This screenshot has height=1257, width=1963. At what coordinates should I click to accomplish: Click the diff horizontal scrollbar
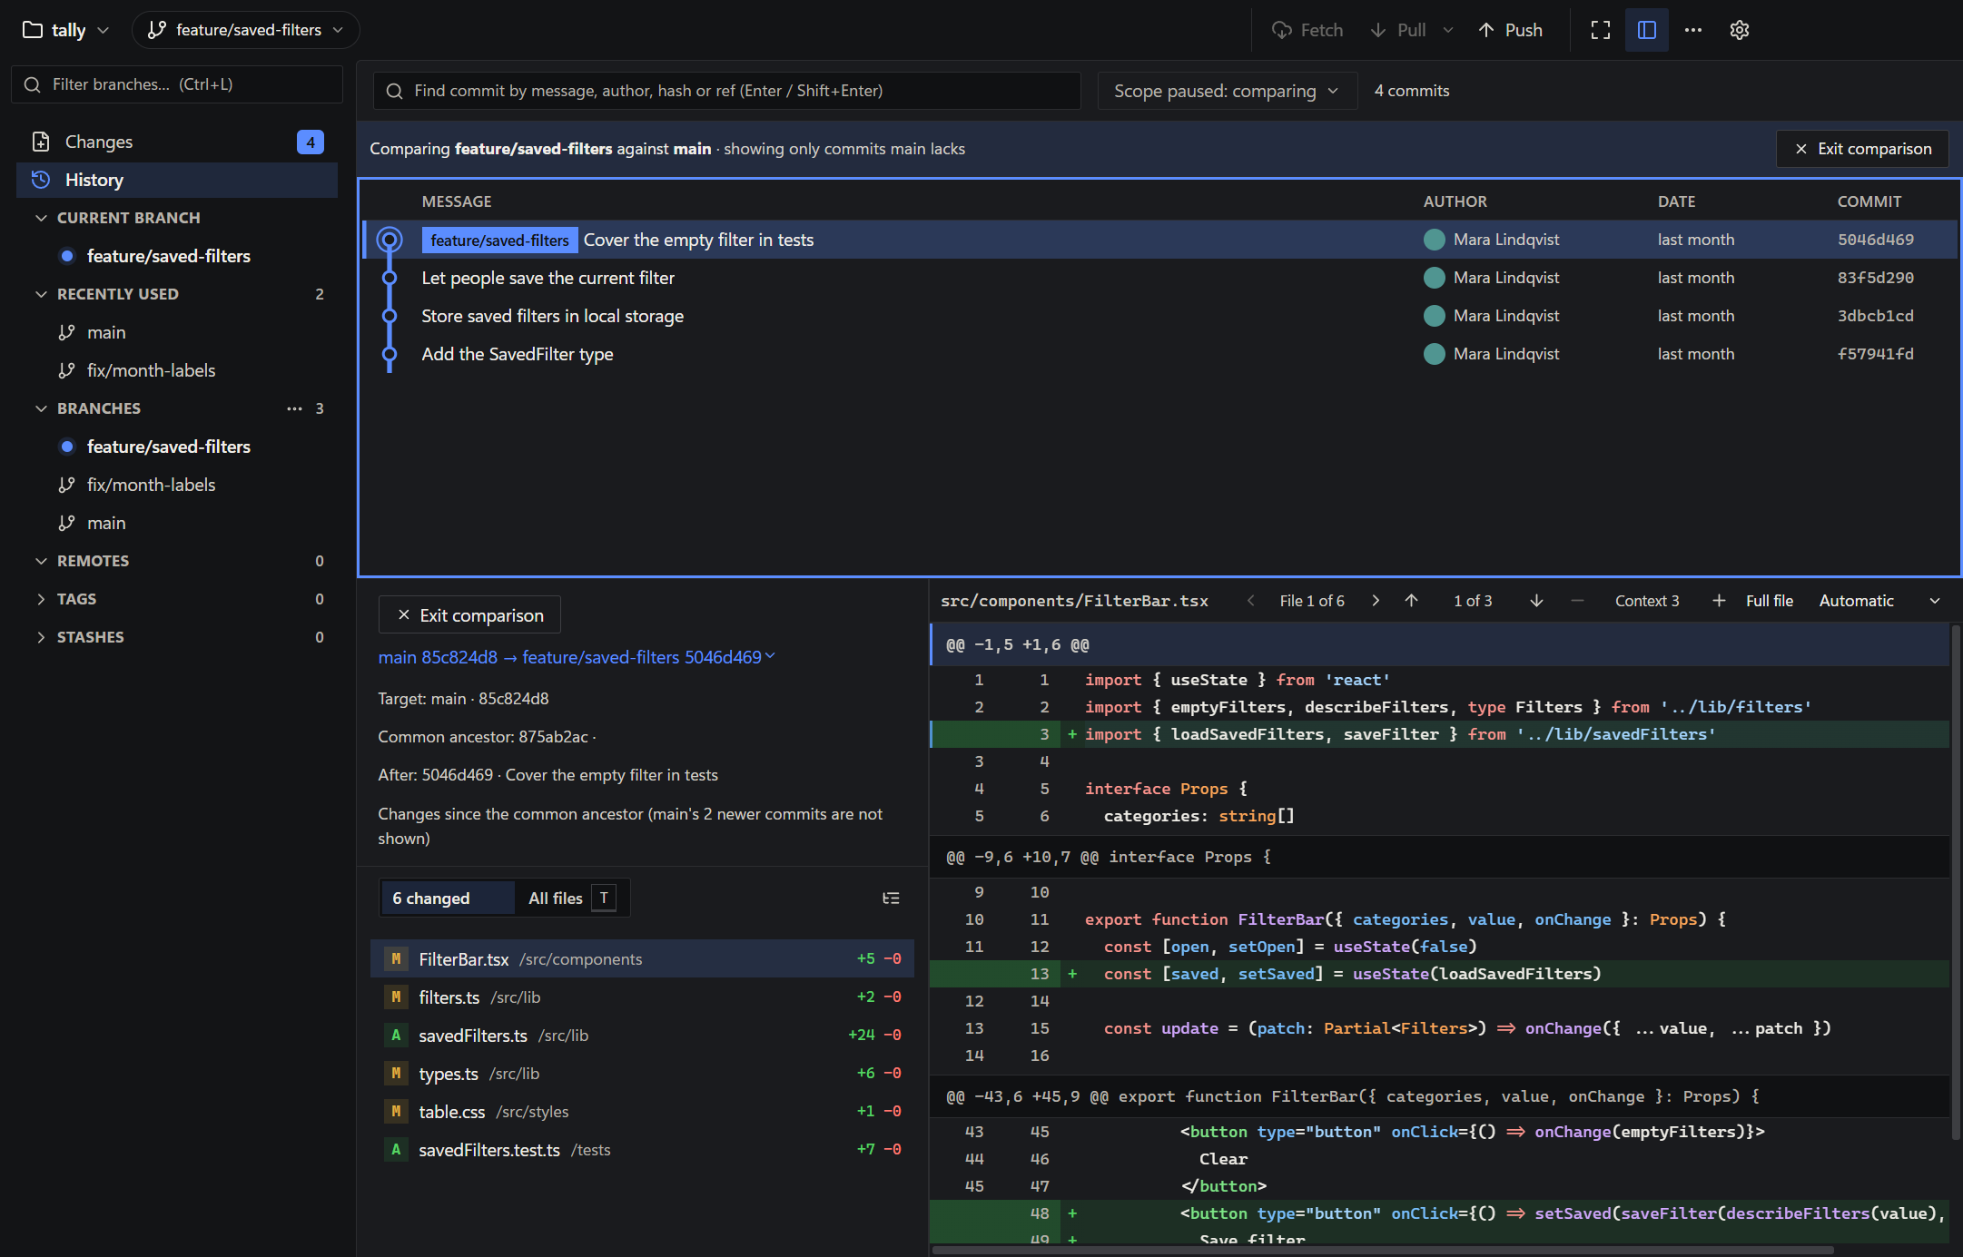tap(1383, 1250)
